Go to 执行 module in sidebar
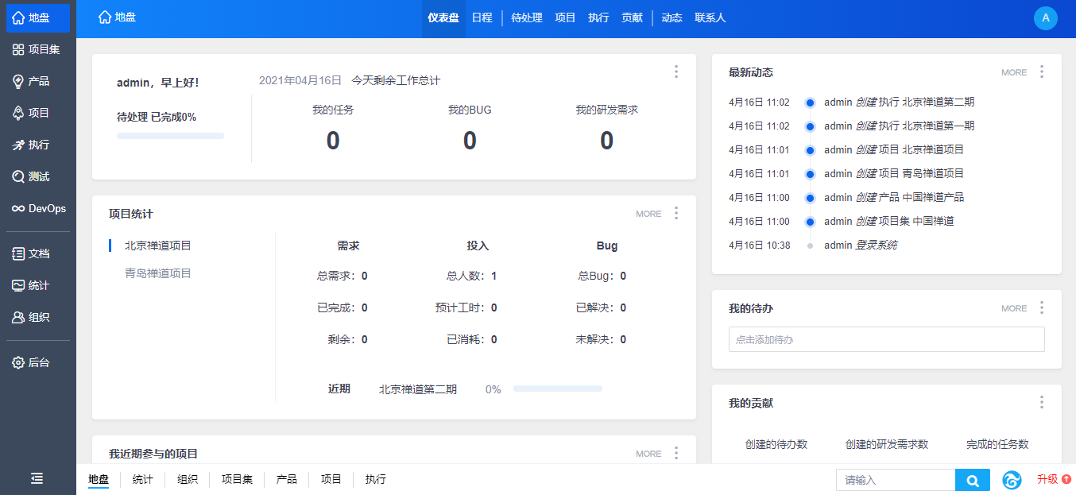This screenshot has width=1076, height=495. [37, 145]
